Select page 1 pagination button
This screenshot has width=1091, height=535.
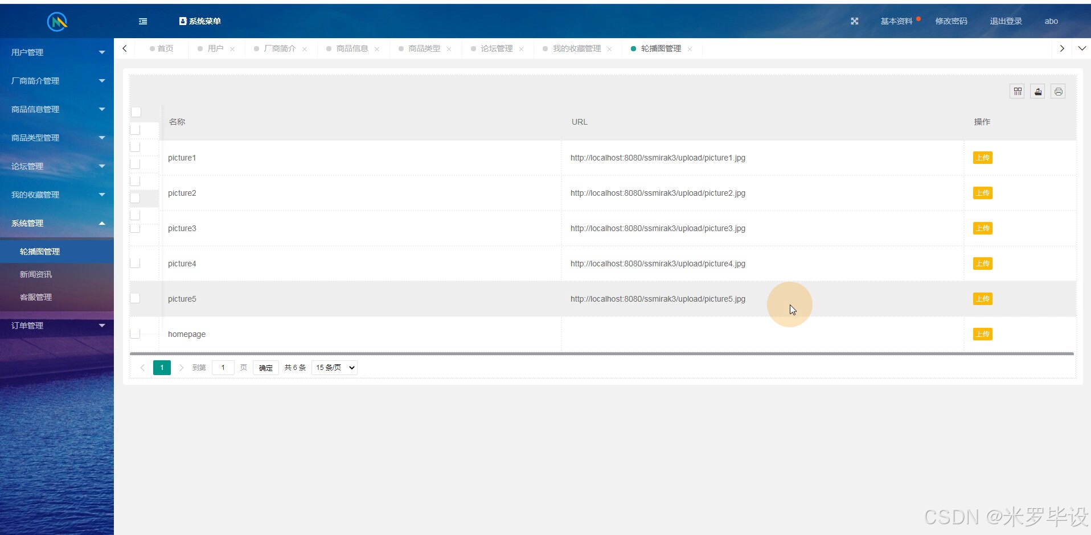[162, 368]
